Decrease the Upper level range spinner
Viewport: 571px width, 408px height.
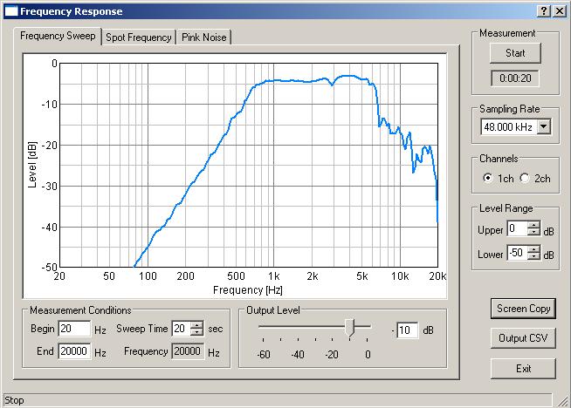tap(533, 233)
